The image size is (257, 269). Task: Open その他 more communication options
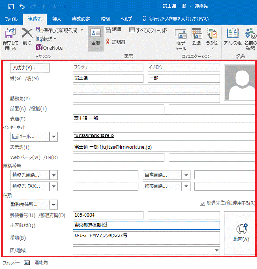pyautogui.click(x=212, y=39)
